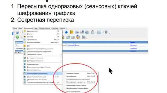Image resolution: width=167 pixels, height=93 pixels.
Task: Select Поиск сертификата... submenu entry
Action: (74, 91)
